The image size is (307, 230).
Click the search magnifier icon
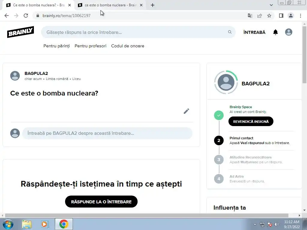[x=230, y=32]
